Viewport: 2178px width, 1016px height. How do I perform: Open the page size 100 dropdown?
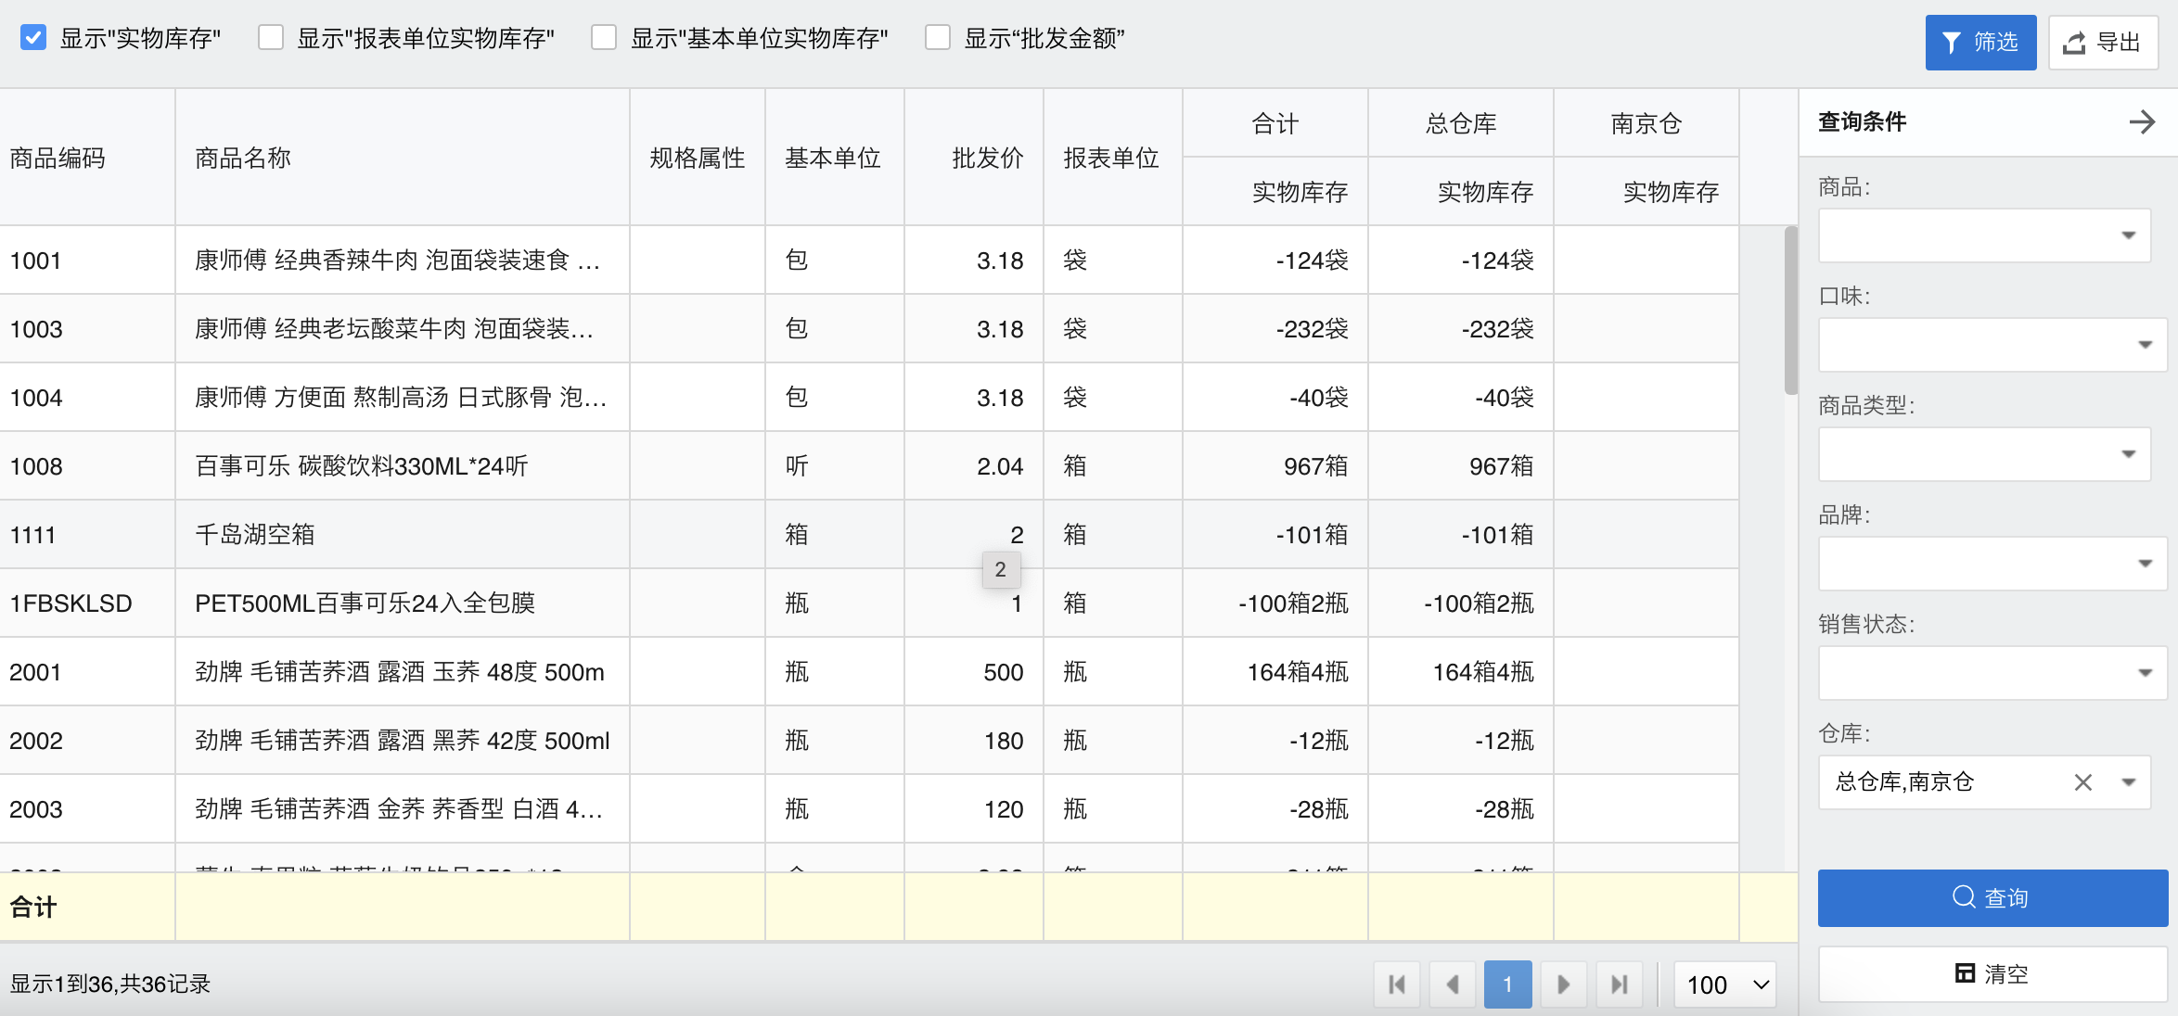click(x=1725, y=984)
